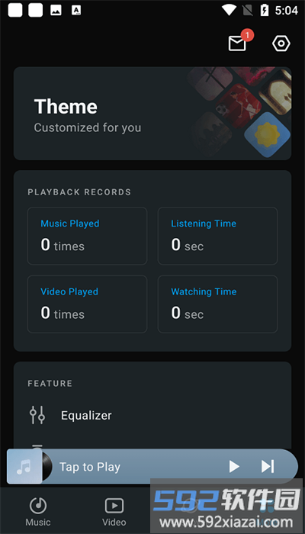Tap the 'Tap to Play' mini player bar
305x534 pixels.
[x=152, y=467]
